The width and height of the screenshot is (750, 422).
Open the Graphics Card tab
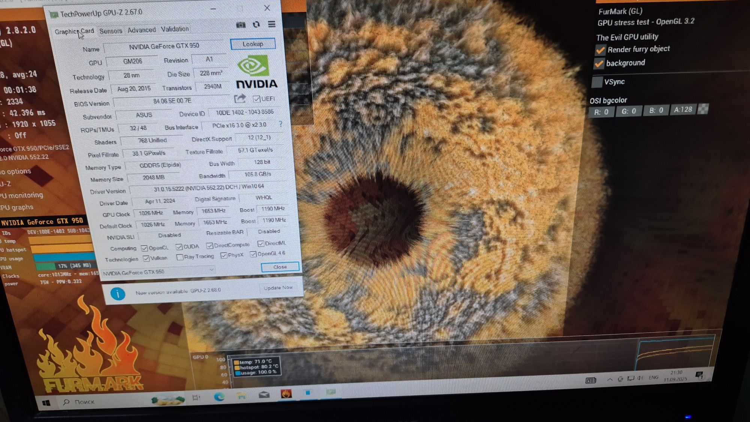[x=74, y=31]
